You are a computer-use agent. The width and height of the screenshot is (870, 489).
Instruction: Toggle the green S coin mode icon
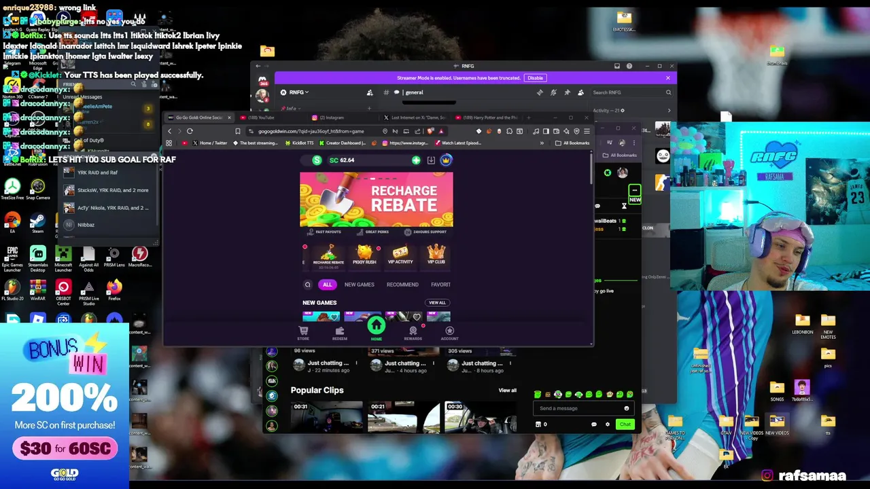[317, 160]
